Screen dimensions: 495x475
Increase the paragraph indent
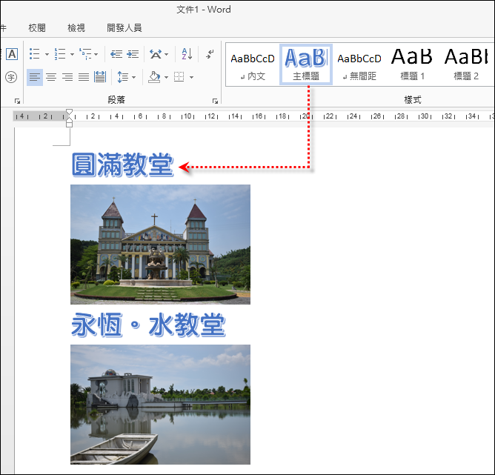133,54
